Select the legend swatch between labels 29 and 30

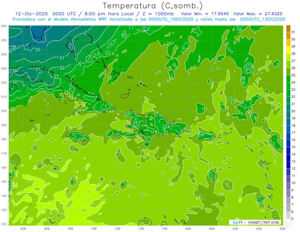point(288,43)
